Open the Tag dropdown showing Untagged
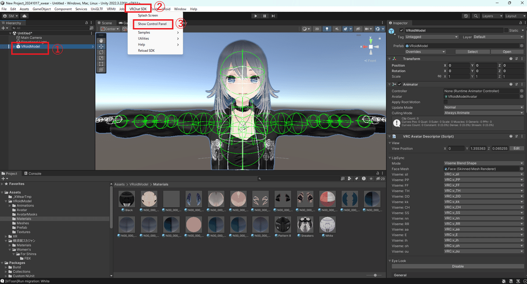Image resolution: width=527 pixels, height=284 pixels. [433, 37]
